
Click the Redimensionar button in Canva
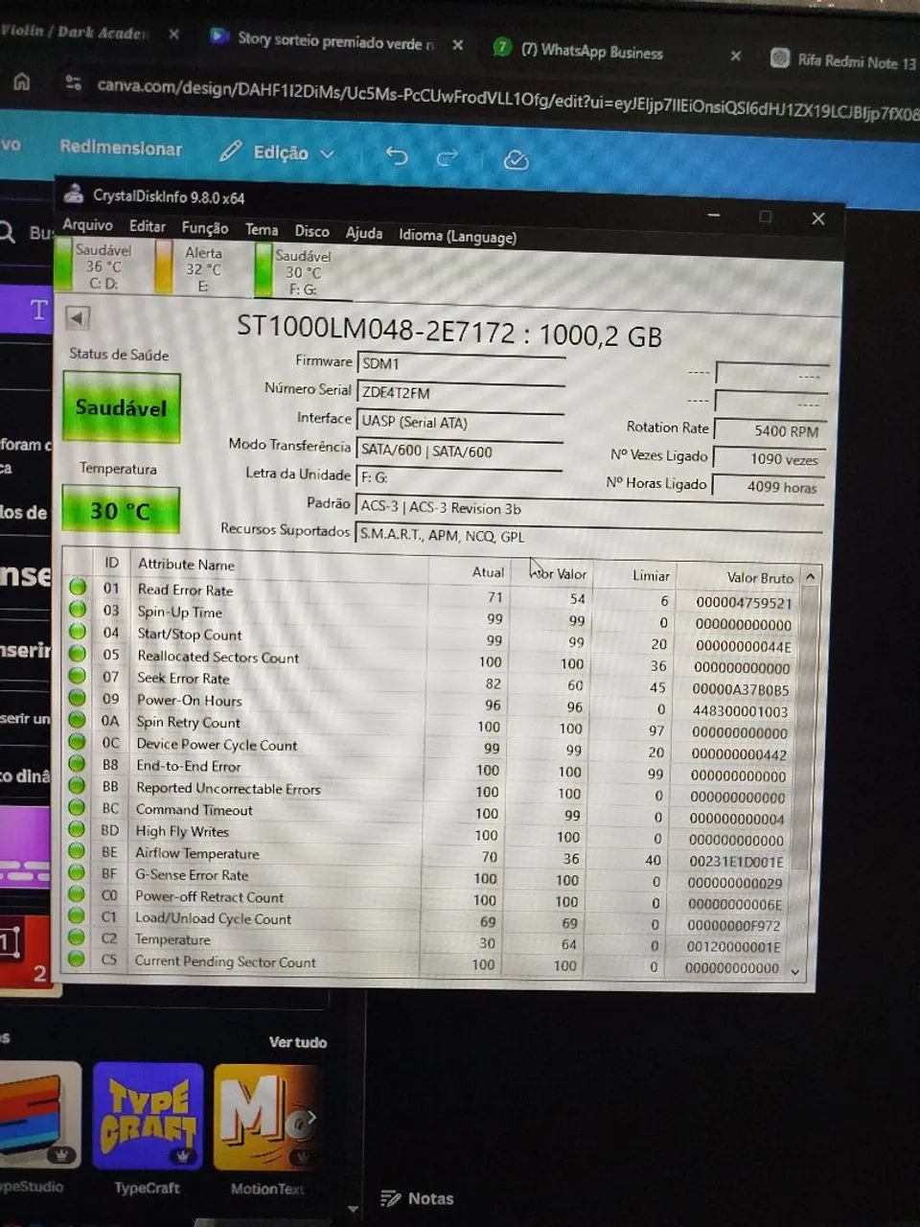click(x=121, y=148)
